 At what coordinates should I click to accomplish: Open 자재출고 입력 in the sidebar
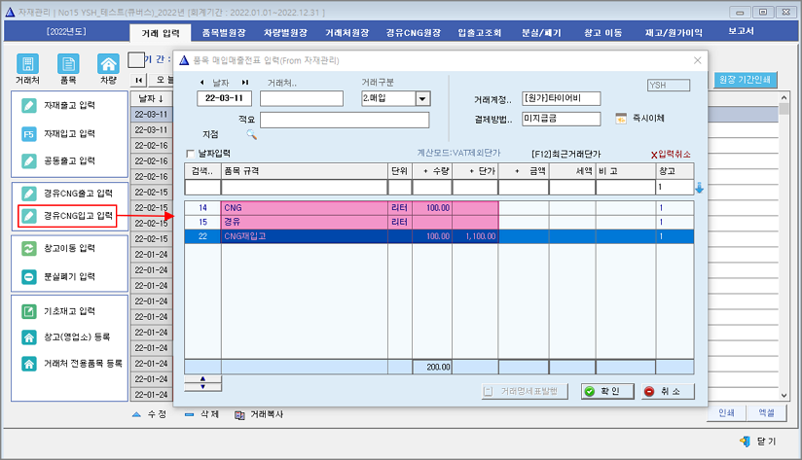click(x=69, y=105)
